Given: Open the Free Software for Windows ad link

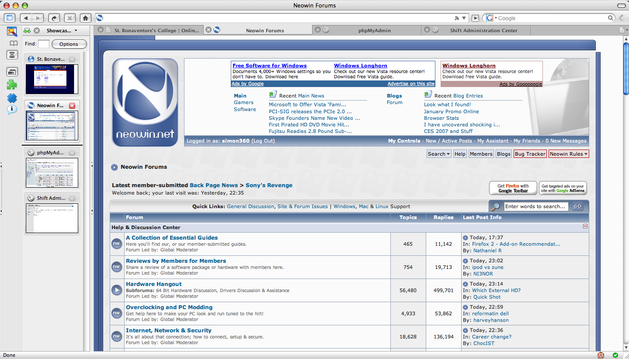Looking at the screenshot, I should [x=270, y=66].
